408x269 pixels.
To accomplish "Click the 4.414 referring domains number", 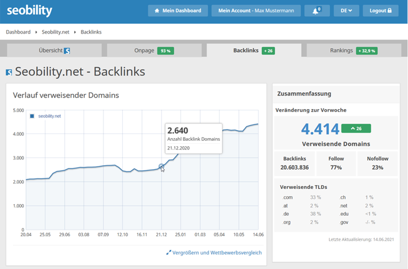I will tap(320, 129).
